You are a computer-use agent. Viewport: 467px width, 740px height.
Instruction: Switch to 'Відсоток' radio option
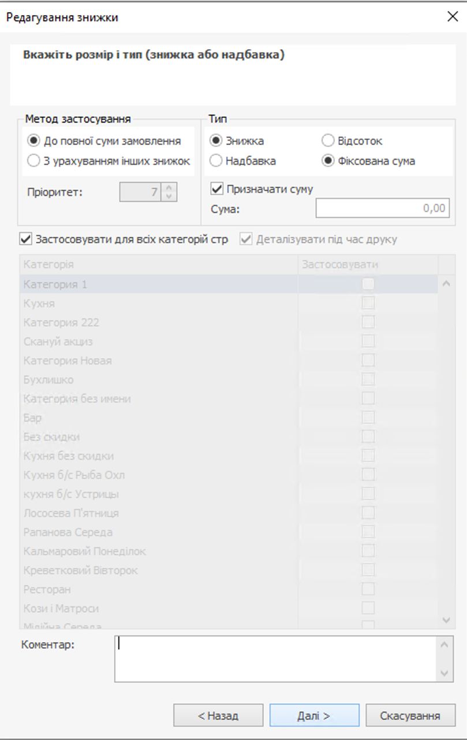pos(328,141)
